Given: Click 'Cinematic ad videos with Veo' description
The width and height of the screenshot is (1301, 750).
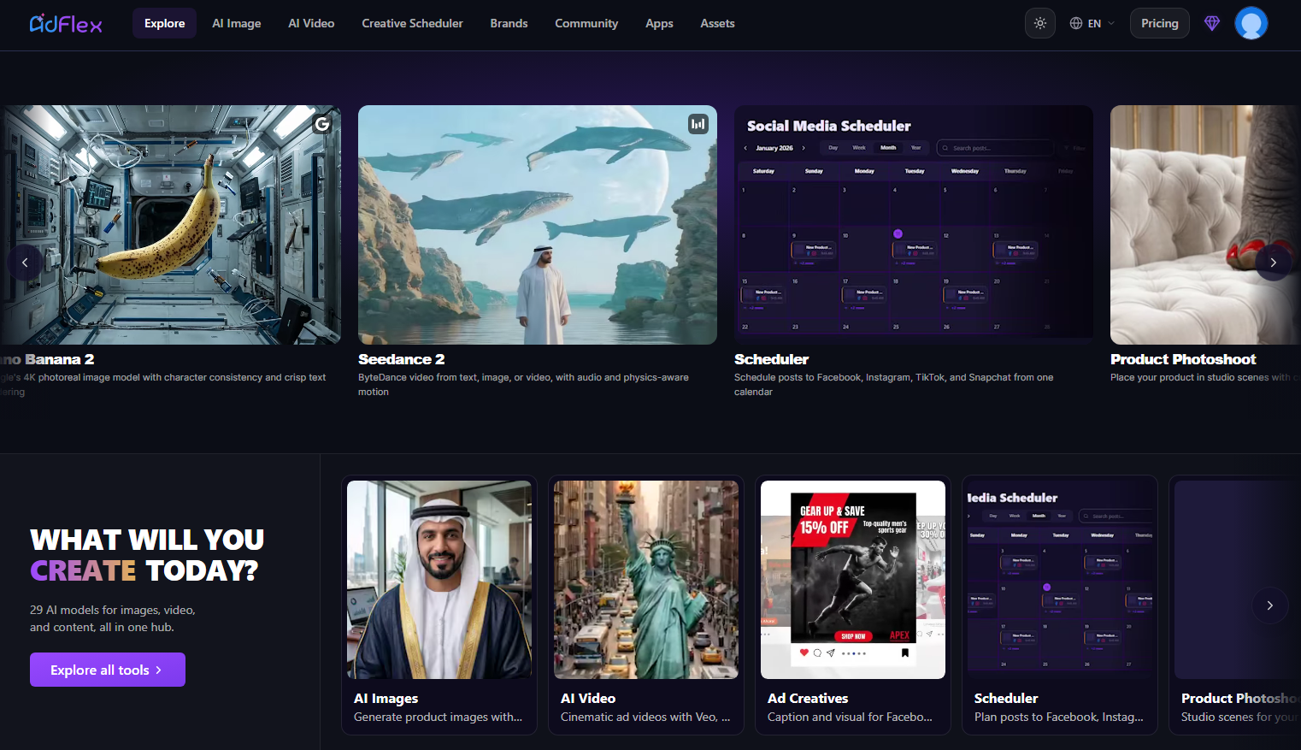Looking at the screenshot, I should pos(645,717).
